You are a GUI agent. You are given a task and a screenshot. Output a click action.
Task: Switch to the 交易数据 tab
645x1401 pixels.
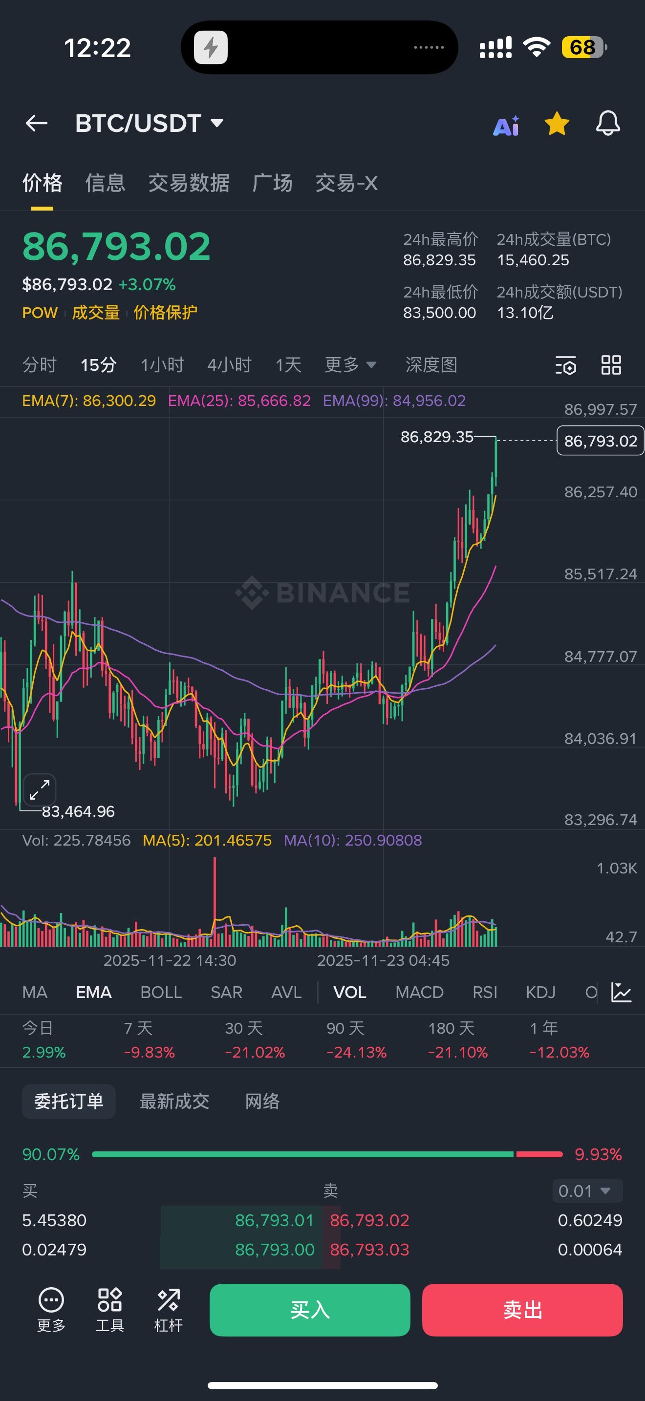coord(189,183)
